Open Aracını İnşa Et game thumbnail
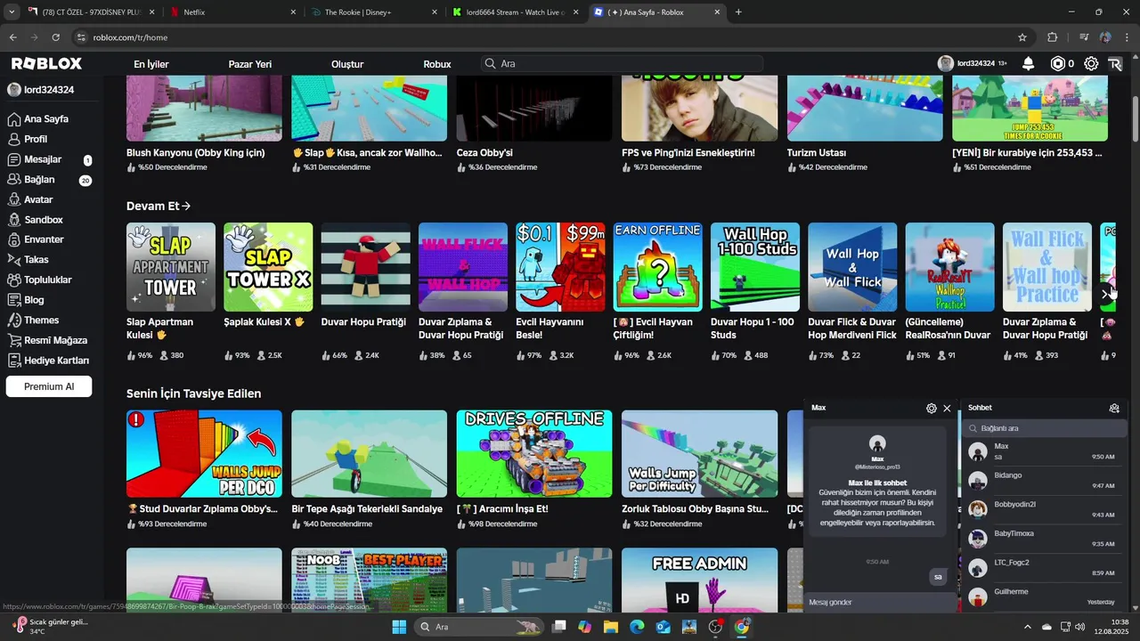This screenshot has height=641, width=1140. 534,454
